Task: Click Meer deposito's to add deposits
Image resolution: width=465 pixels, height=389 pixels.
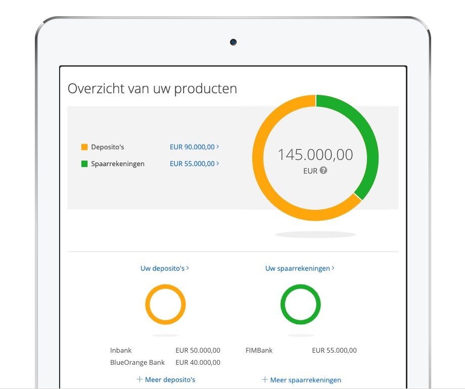Action: click(166, 379)
